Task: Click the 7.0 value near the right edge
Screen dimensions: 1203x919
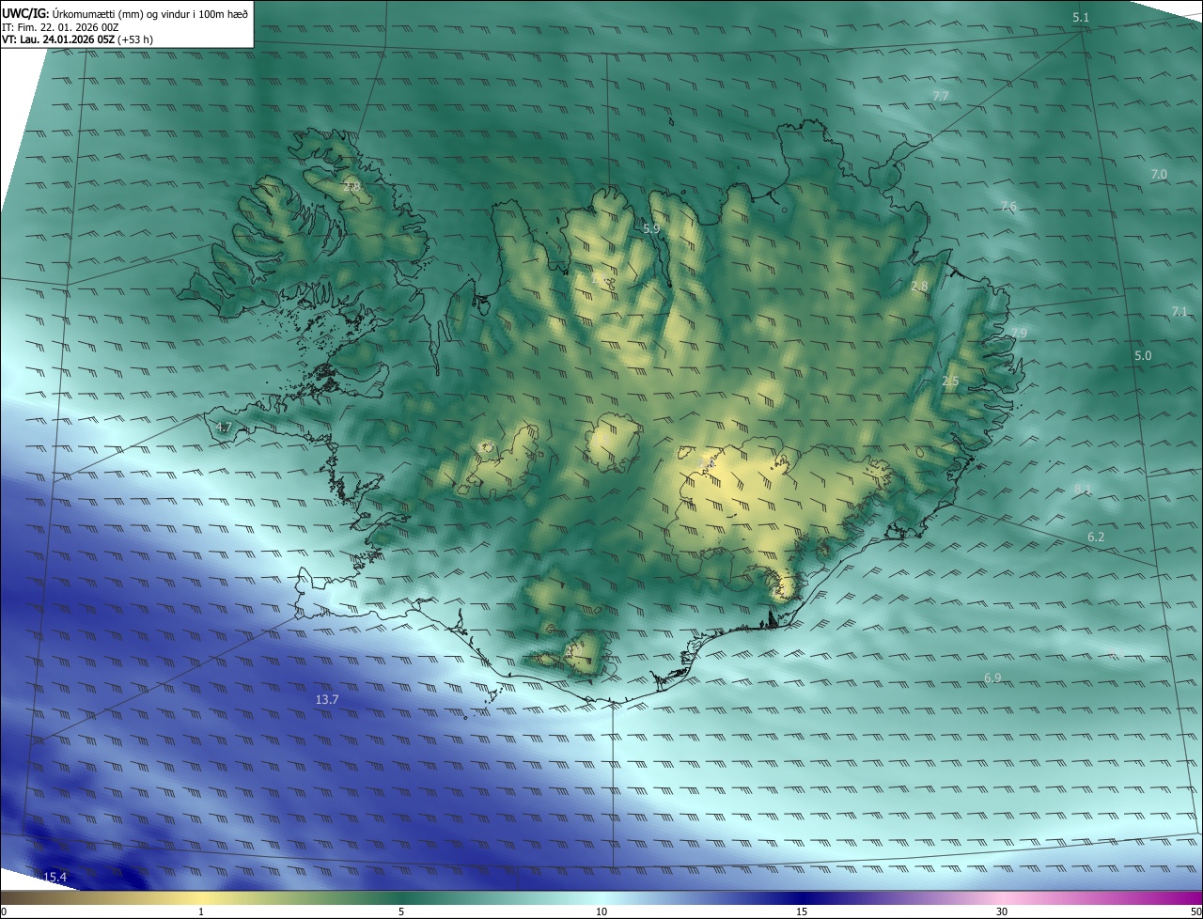Action: (1159, 175)
